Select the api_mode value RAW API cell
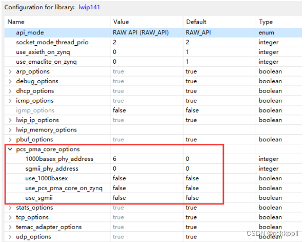The height and width of the screenshot is (242, 306). [x=147, y=32]
